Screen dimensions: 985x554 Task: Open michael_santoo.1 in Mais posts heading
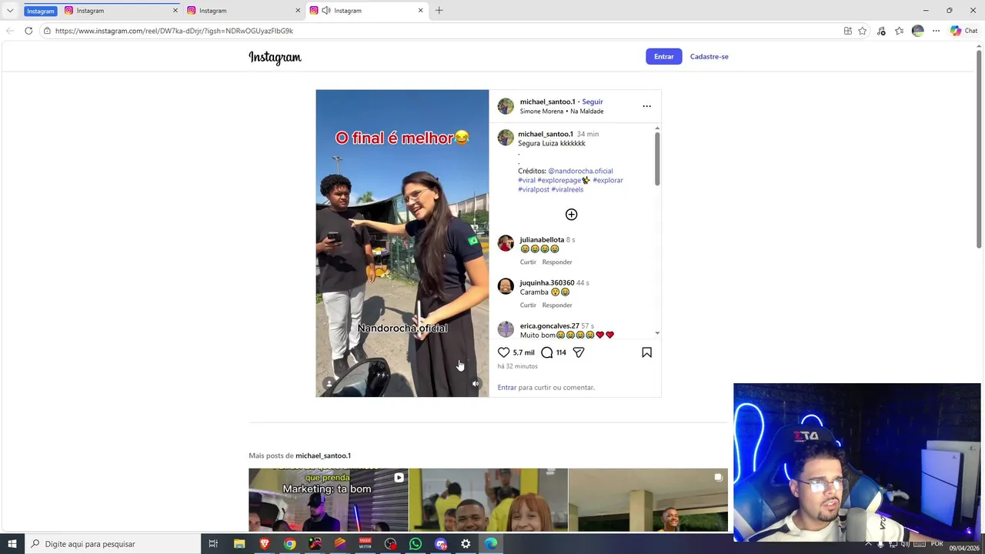point(323,456)
